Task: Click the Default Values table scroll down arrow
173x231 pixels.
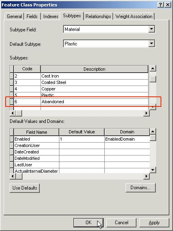Action: coord(153,170)
